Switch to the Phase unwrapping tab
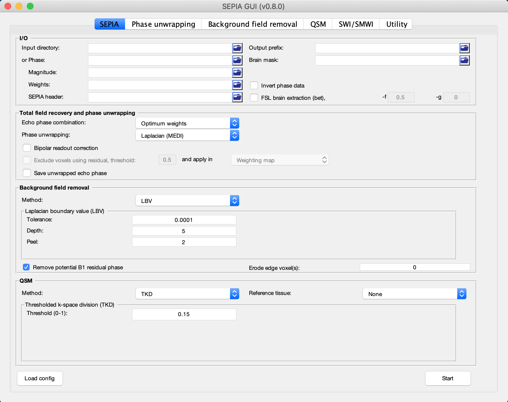 (163, 24)
